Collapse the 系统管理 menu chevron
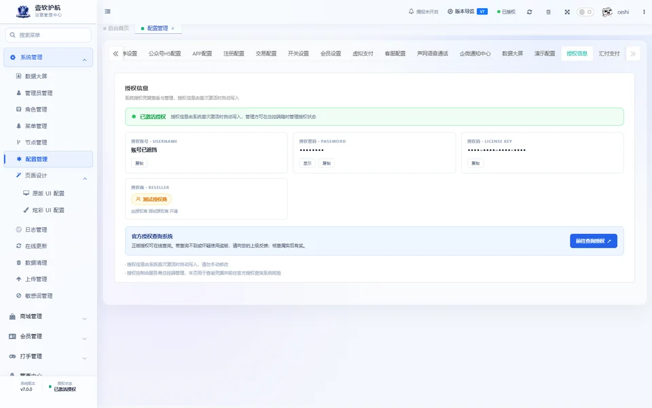Viewport: 652px width, 408px height. click(84, 60)
